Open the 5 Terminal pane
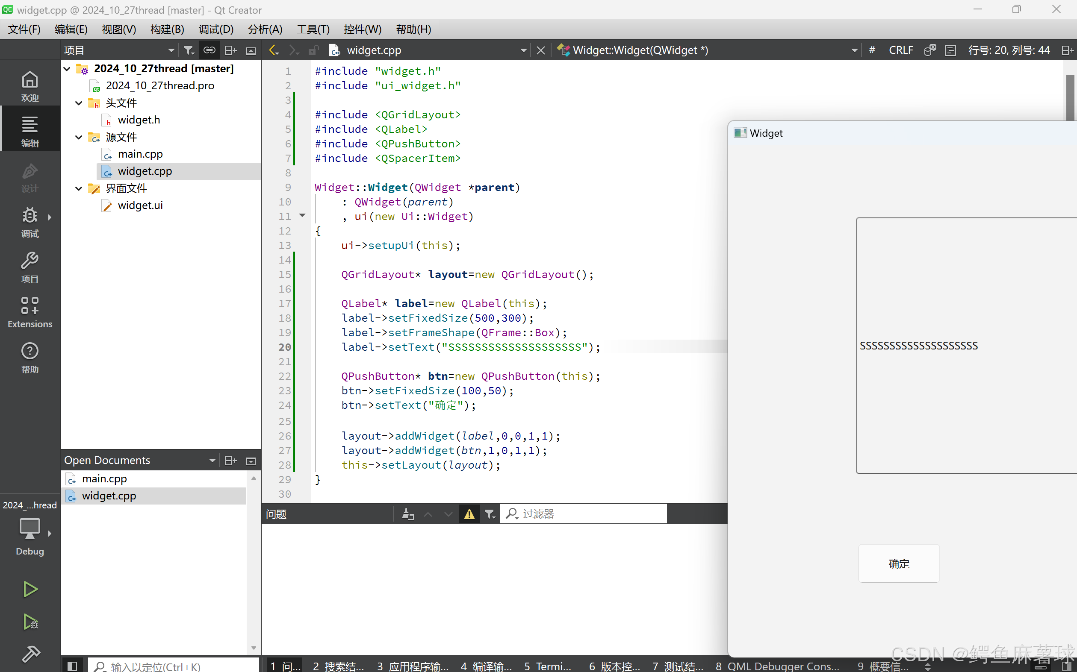The width and height of the screenshot is (1077, 672). click(x=547, y=666)
